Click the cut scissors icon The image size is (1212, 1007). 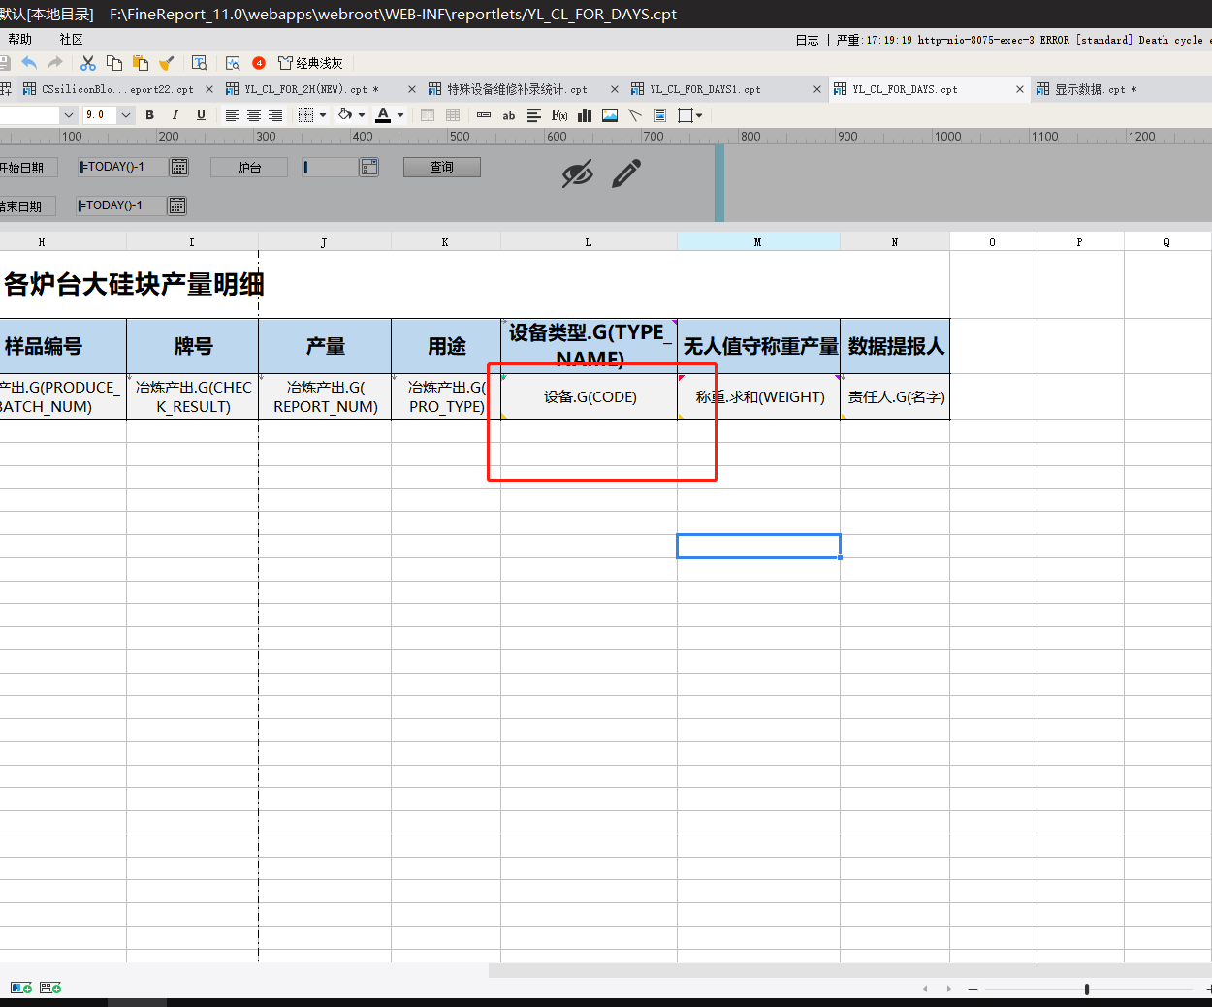88,63
